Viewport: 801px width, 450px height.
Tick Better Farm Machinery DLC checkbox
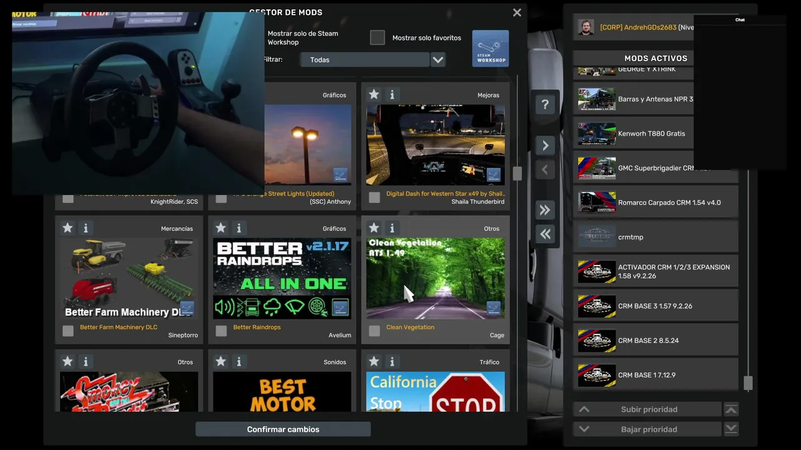point(68,331)
